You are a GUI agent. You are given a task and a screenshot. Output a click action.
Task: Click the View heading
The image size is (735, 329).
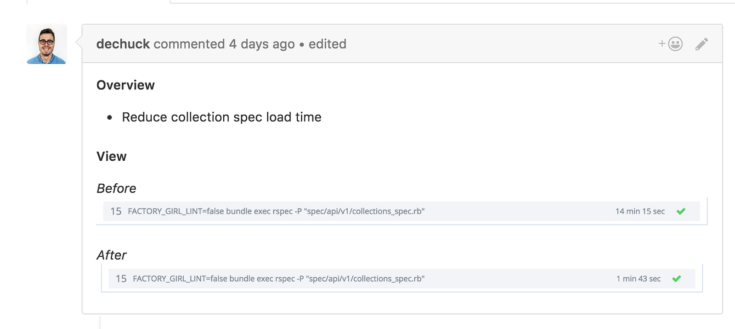tap(112, 157)
